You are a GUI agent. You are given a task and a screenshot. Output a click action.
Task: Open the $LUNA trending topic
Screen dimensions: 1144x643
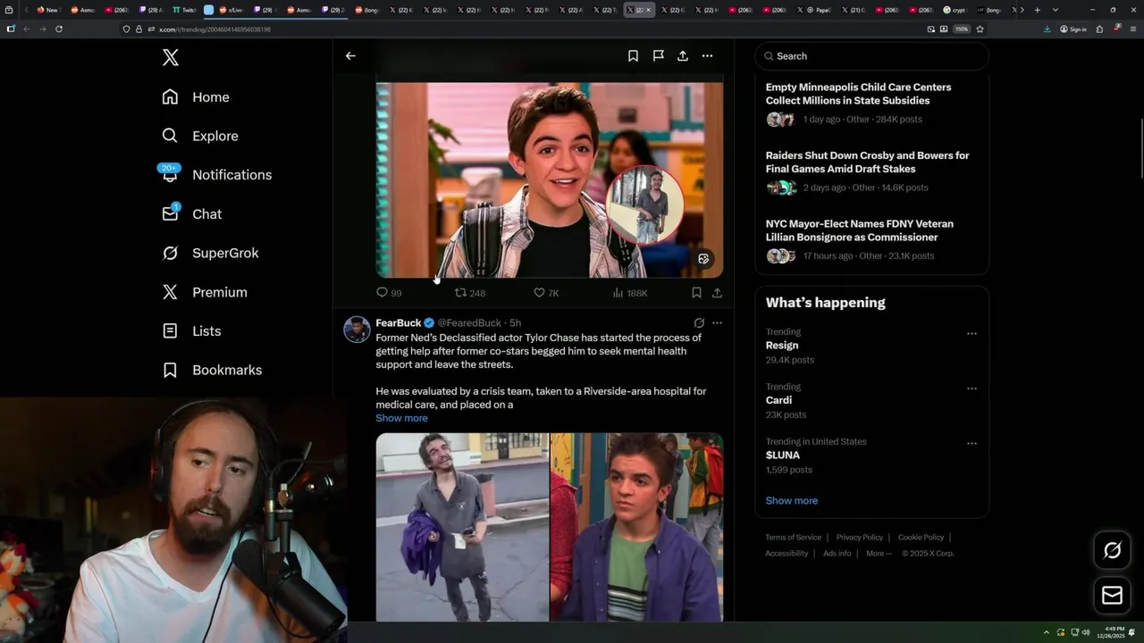(x=783, y=455)
